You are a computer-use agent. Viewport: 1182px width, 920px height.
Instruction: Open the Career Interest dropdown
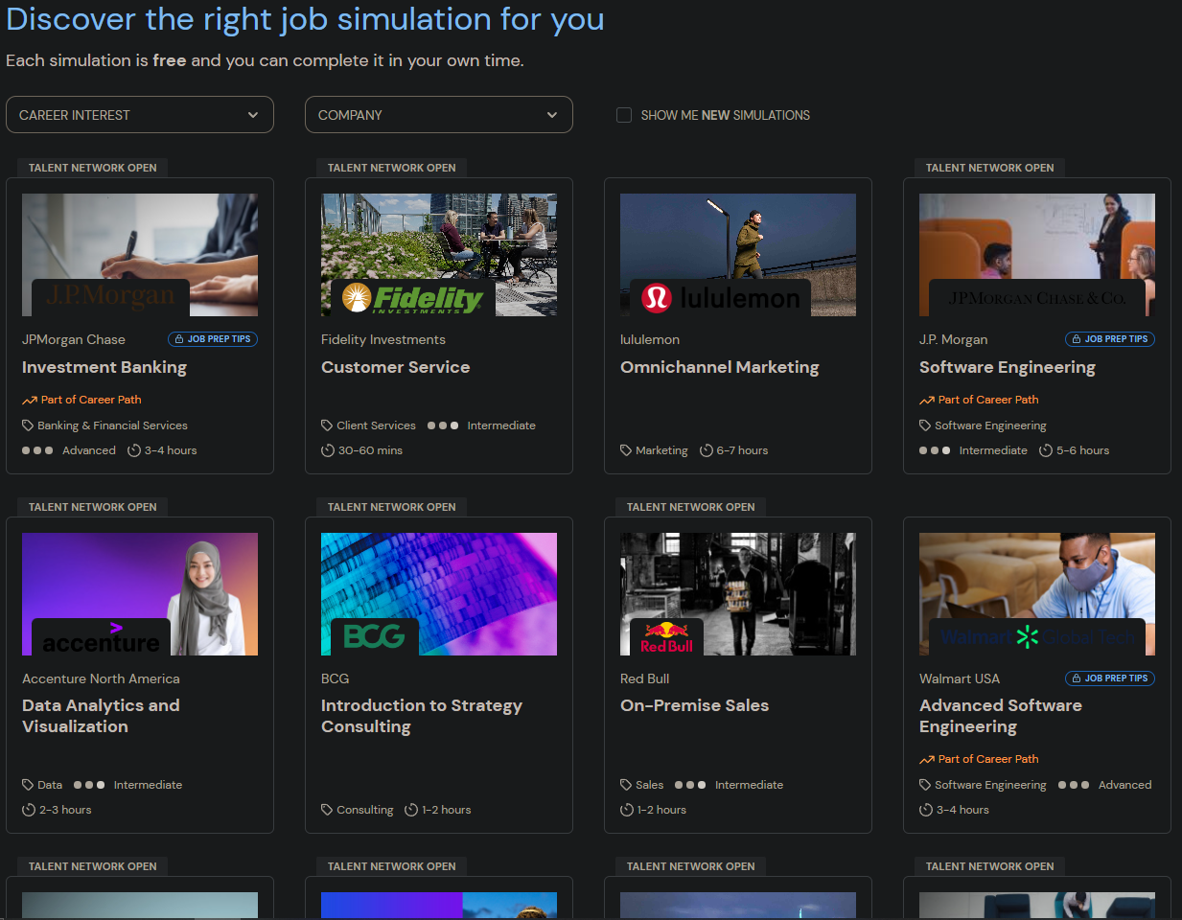[139, 115]
